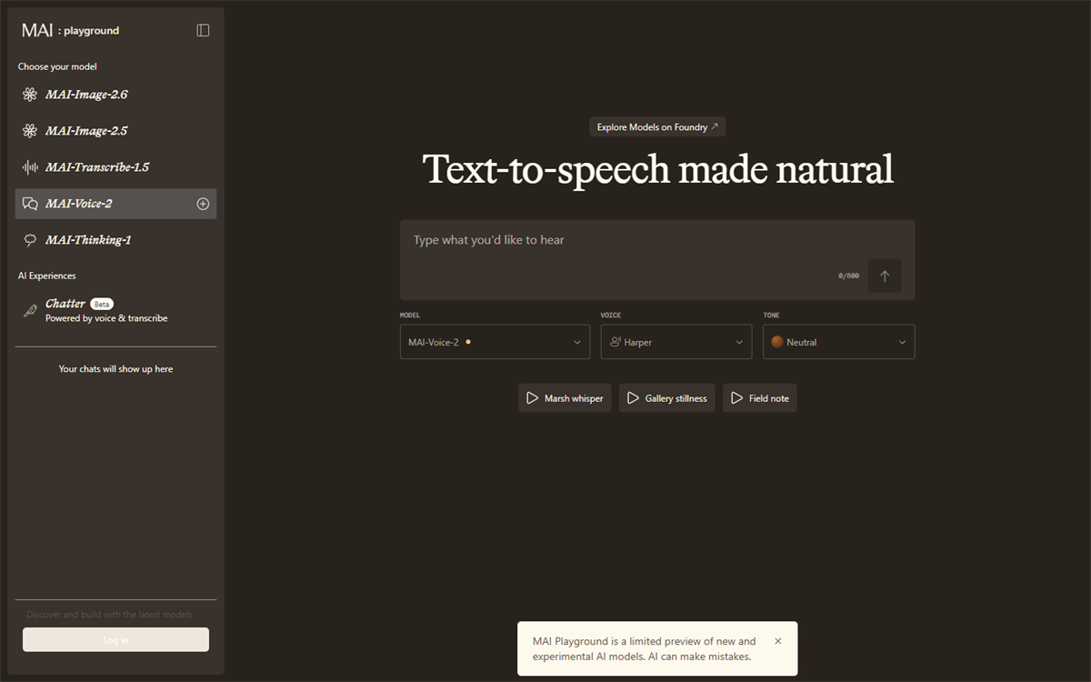Open the Chatter Beta experience
This screenshot has height=682, width=1091.
click(x=115, y=310)
